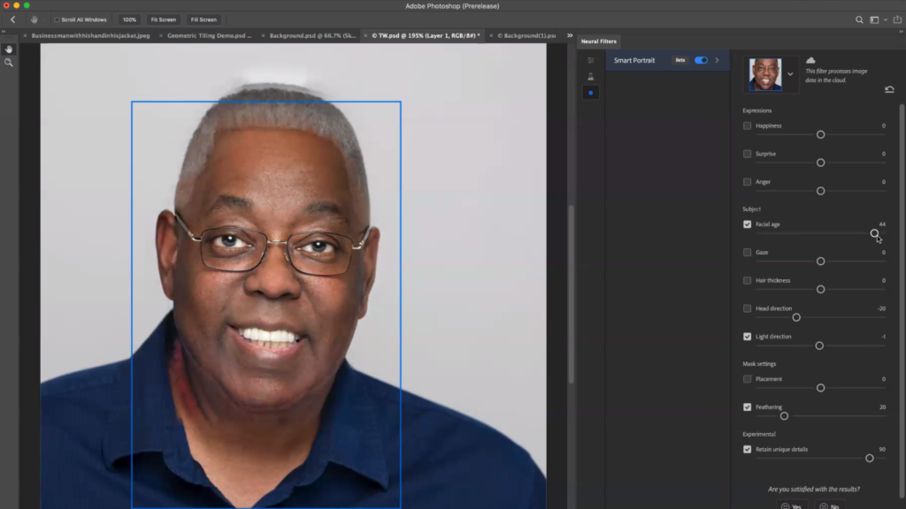
Task: Expand the Smart Portrait chevron arrow
Action: click(717, 60)
